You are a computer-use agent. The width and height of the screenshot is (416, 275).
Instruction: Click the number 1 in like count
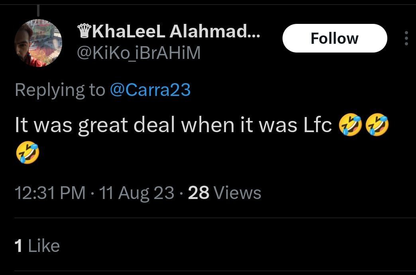tap(18, 246)
